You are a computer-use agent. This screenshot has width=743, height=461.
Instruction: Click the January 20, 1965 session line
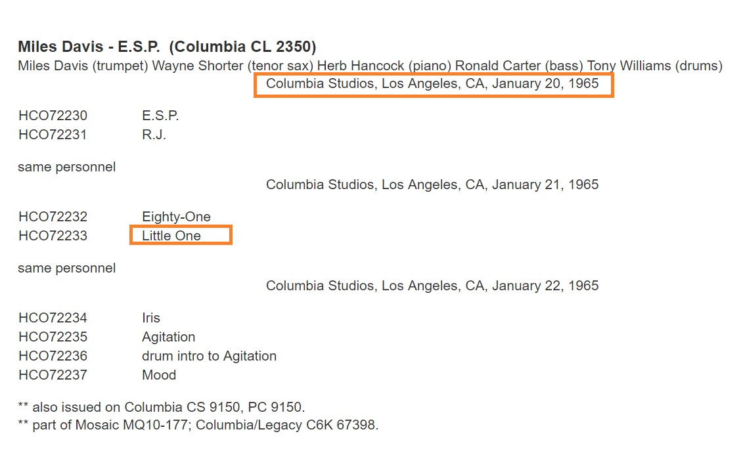[x=432, y=84]
